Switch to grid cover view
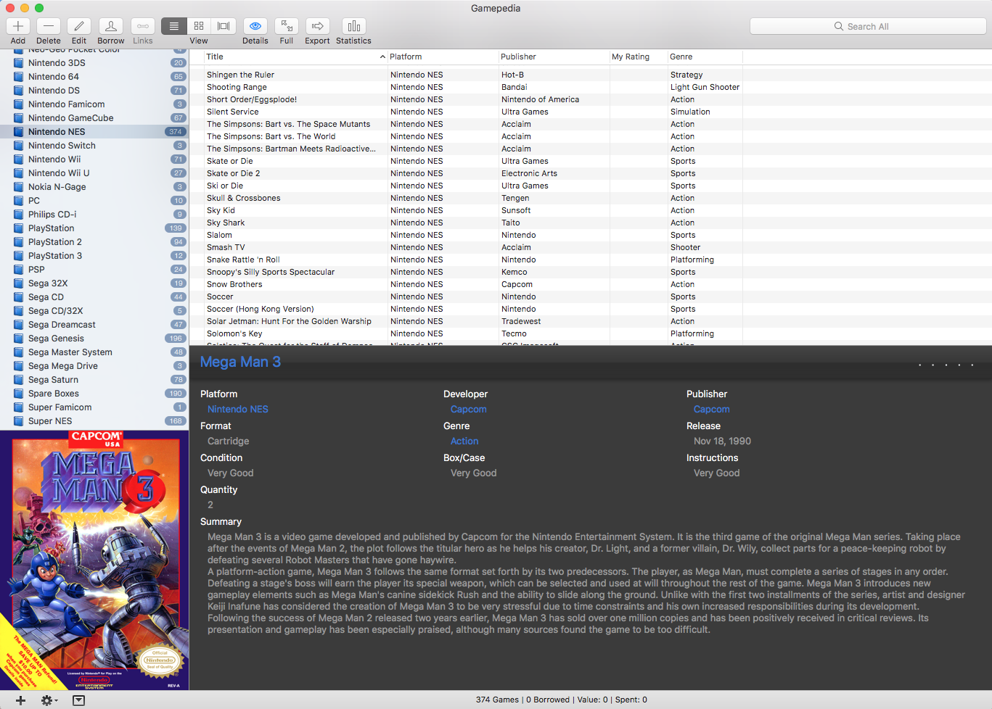This screenshot has width=992, height=709. coord(199,27)
